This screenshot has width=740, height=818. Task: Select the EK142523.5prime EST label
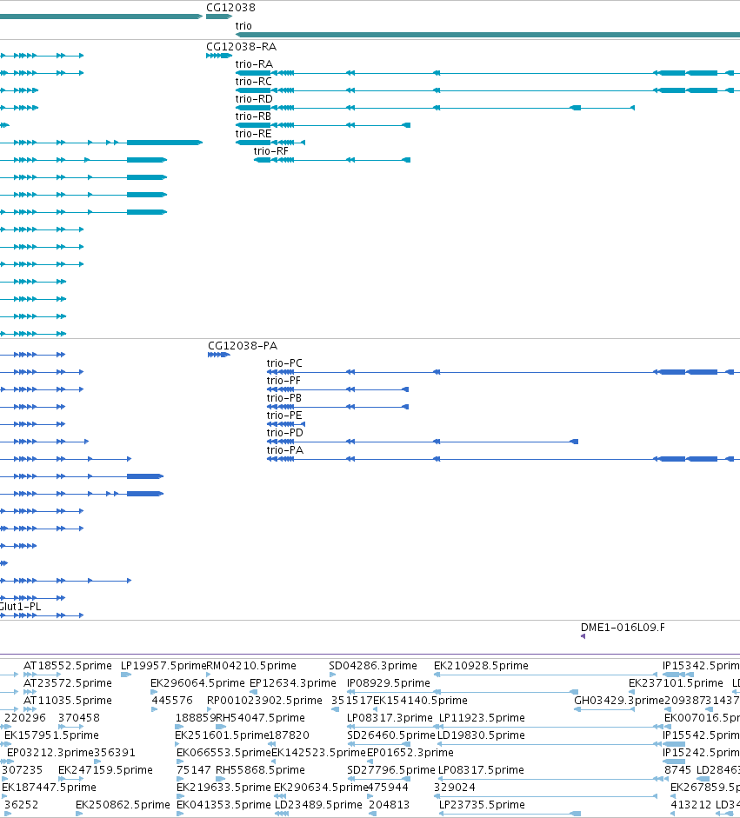pyautogui.click(x=318, y=752)
